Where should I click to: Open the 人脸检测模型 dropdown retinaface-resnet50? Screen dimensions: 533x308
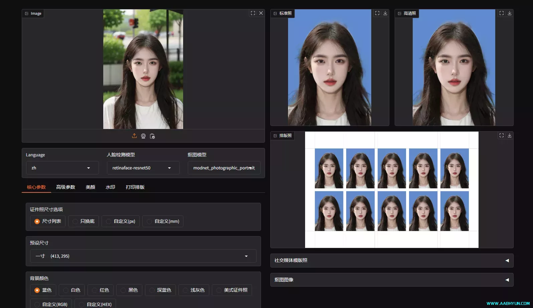[143, 168]
